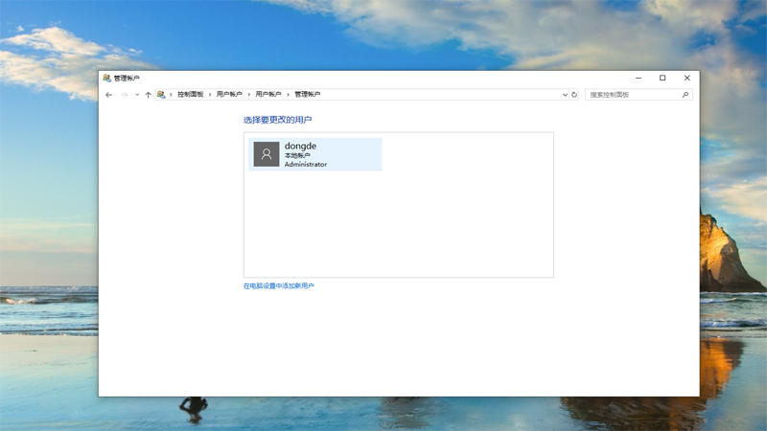Click the Back arrow in navigation bar
The image size is (767, 431).
(x=109, y=95)
